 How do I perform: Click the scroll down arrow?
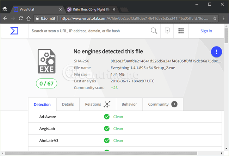(226, 149)
